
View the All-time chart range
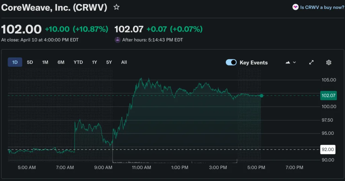124,62
